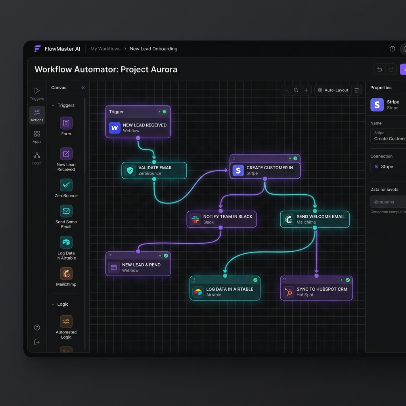This screenshot has height=406, width=406.
Task: Open help from the top bar
Action: pos(392,49)
